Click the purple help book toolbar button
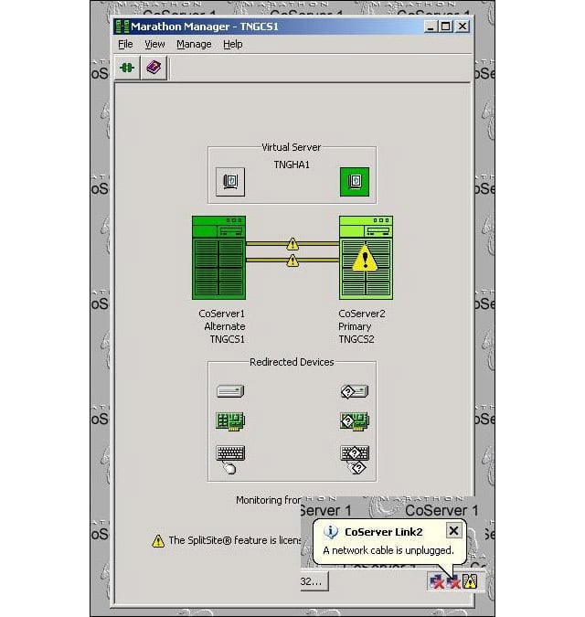The width and height of the screenshot is (585, 617). (x=154, y=68)
